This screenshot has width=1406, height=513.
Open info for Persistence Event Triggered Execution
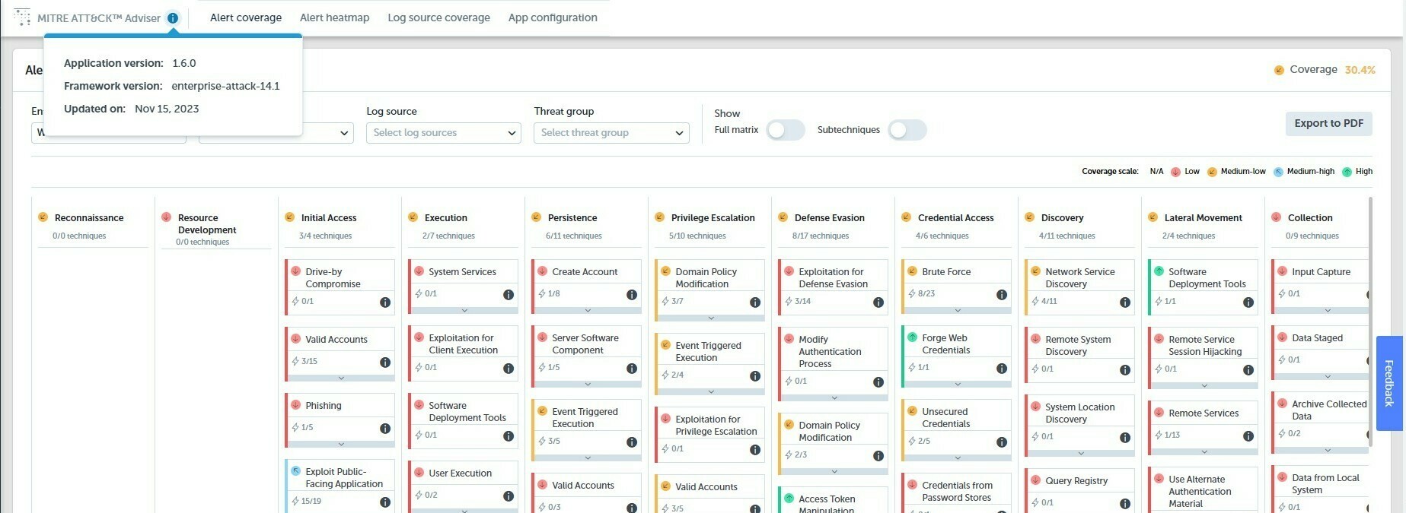[x=632, y=442]
